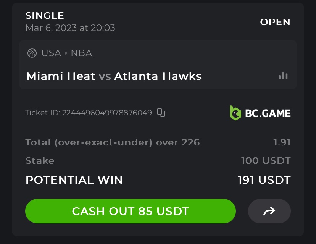Open match statistics bar chart icon
The height and width of the screenshot is (244, 316).
283,76
